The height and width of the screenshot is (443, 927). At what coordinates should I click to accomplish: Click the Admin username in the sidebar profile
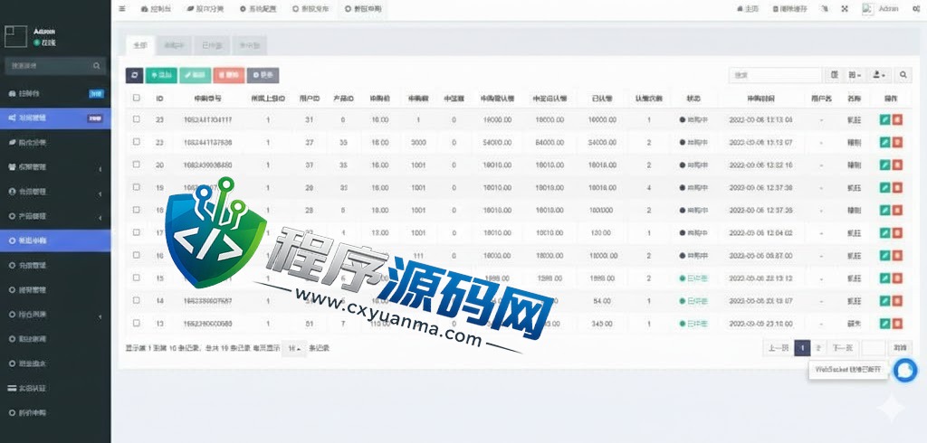click(44, 32)
